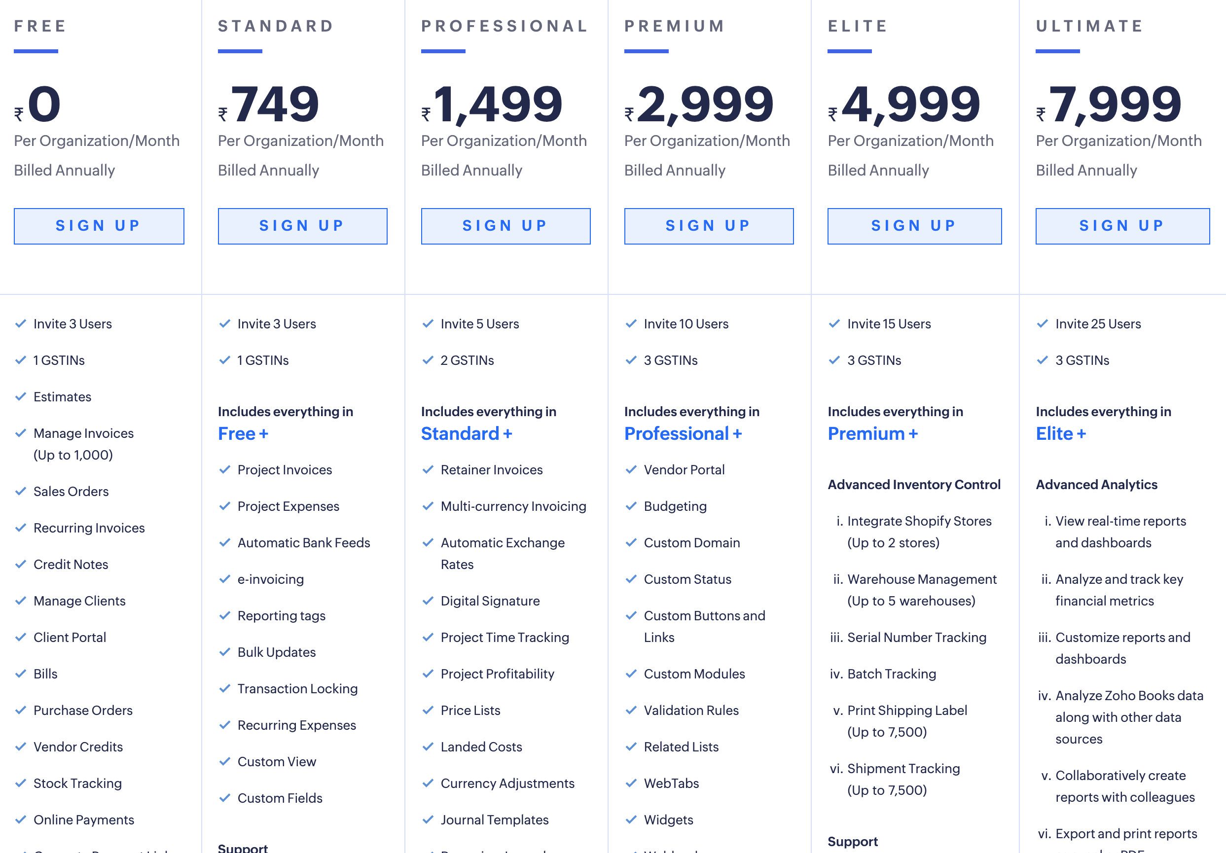Click the checkmark beside Invite 3 Users
This screenshot has height=853, width=1226.
pyautogui.click(x=20, y=323)
